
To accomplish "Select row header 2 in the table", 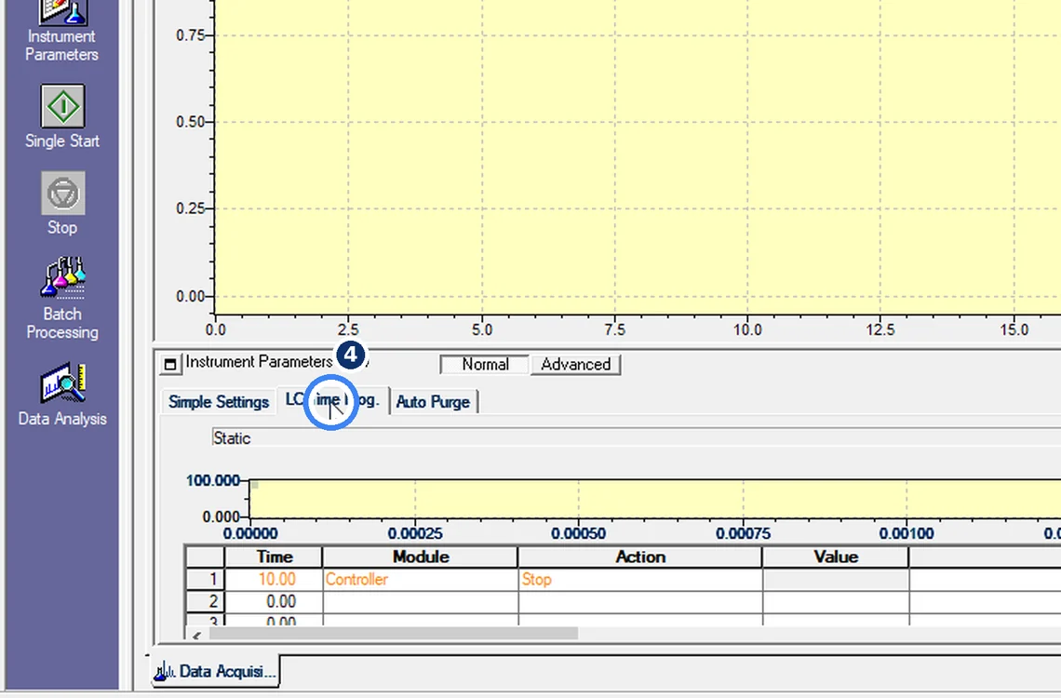I will click(x=205, y=601).
